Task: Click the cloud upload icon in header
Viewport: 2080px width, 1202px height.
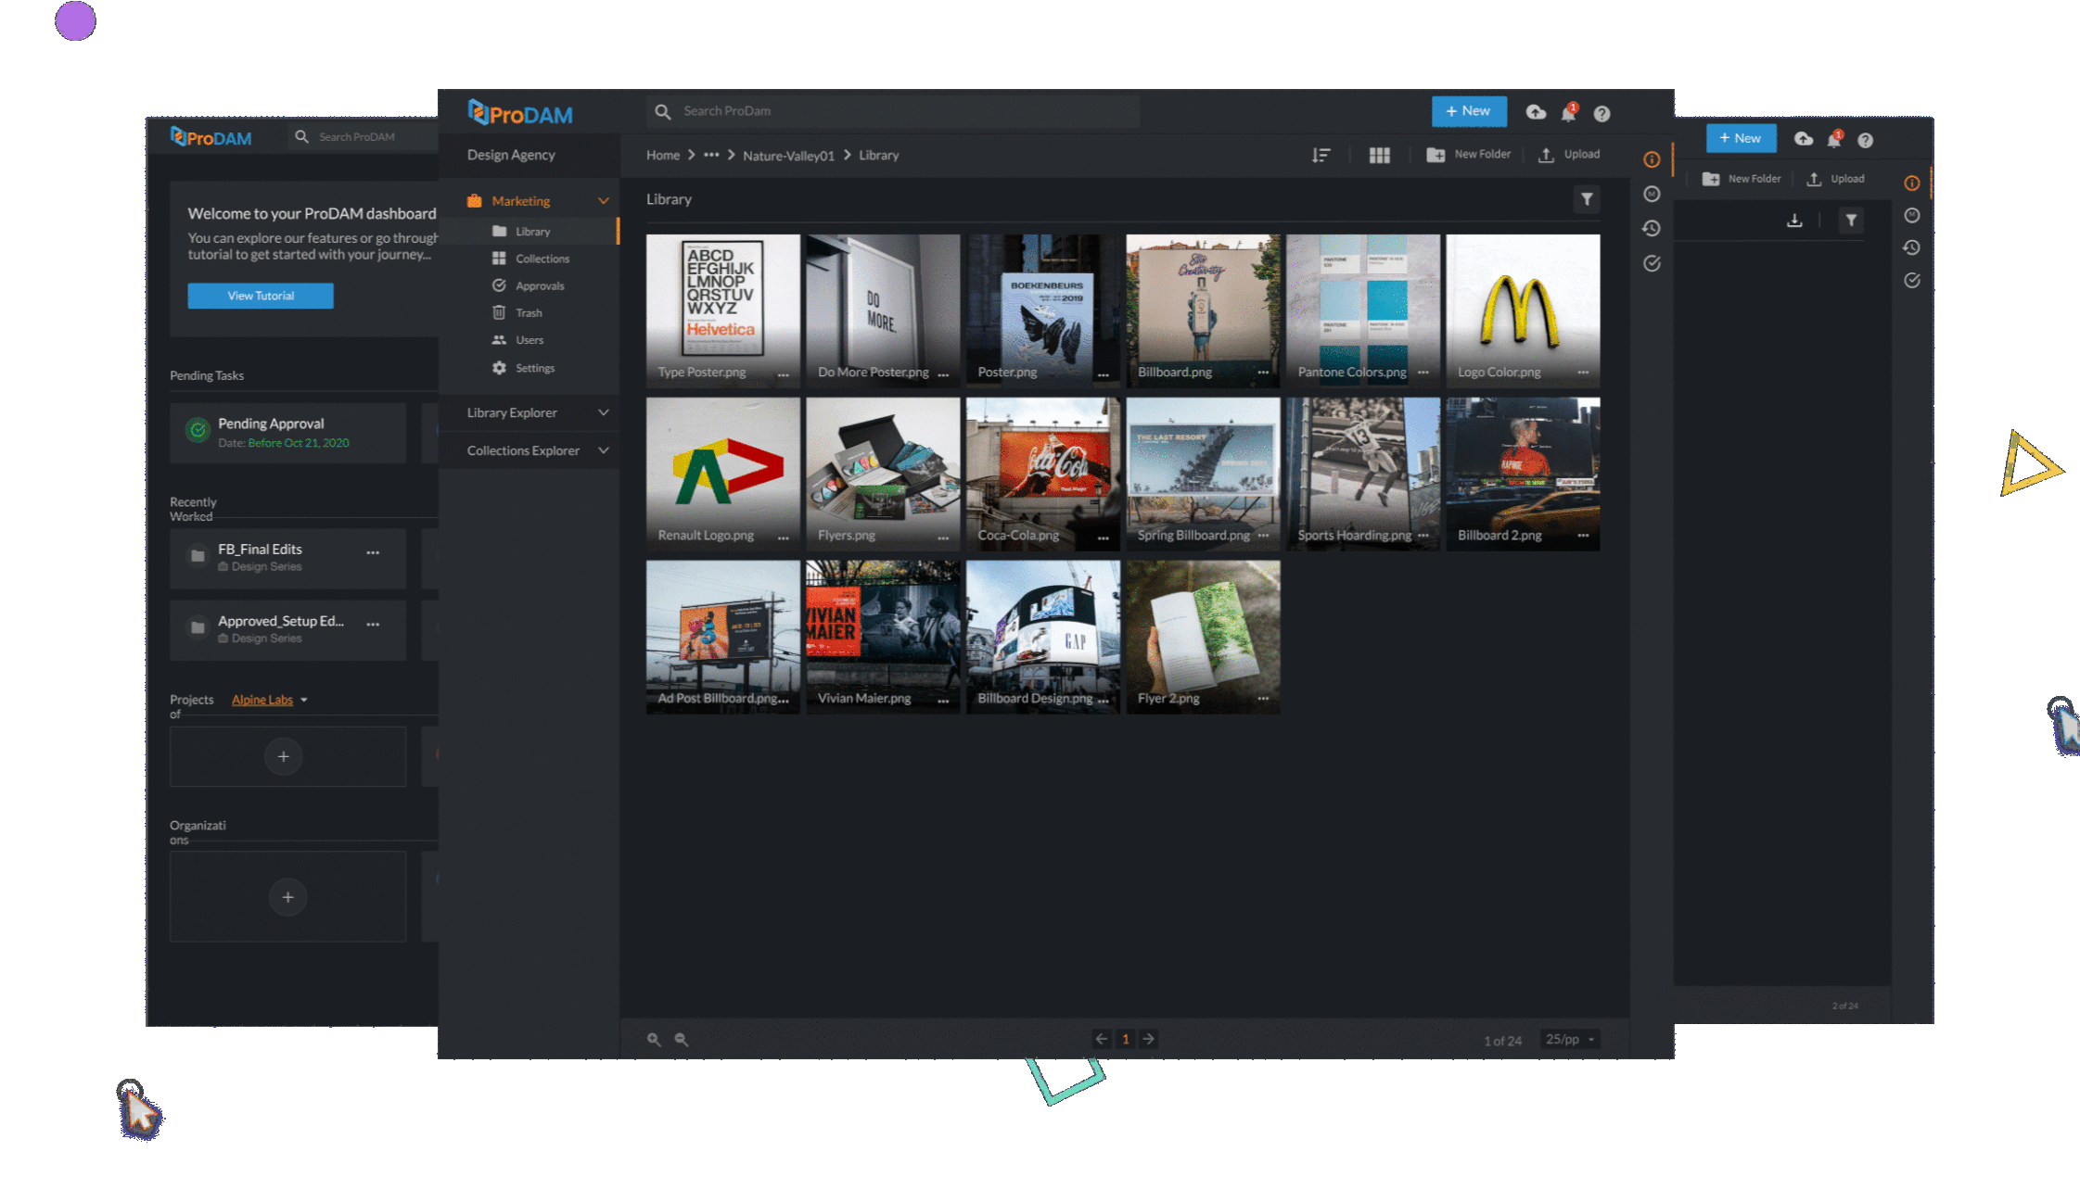Action: coord(1536,112)
